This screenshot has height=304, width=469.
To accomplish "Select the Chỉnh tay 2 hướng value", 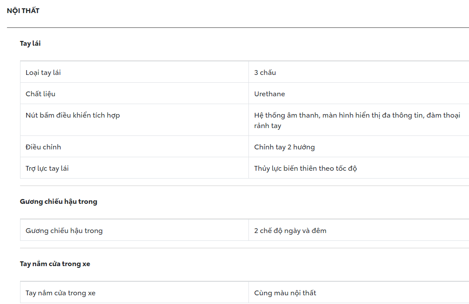I will 284,147.
